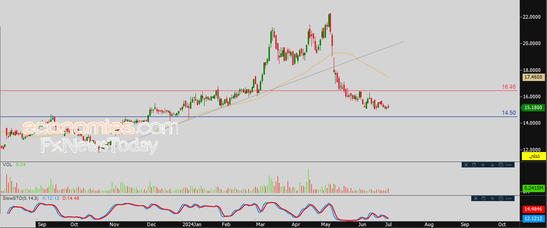Click the volume value tag 0.2415M
The height and width of the screenshot is (228, 547).
pyautogui.click(x=534, y=188)
